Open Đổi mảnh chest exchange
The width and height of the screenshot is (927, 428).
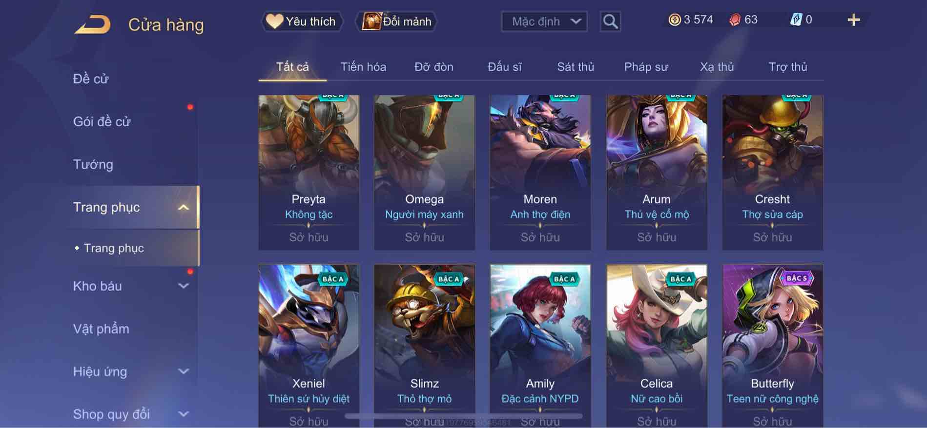(x=396, y=21)
